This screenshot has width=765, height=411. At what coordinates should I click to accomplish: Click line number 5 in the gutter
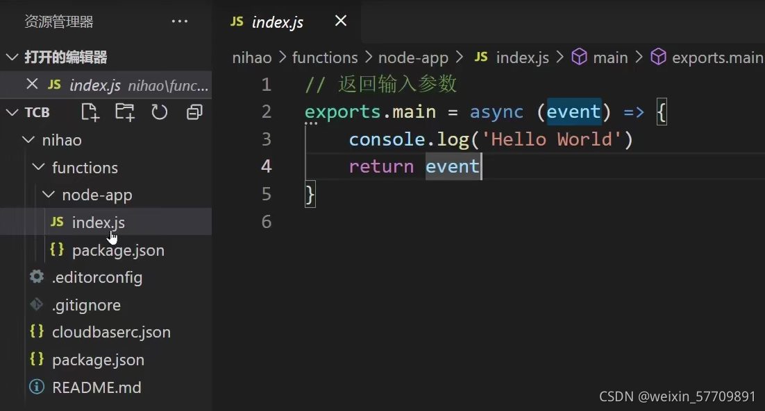pos(266,194)
